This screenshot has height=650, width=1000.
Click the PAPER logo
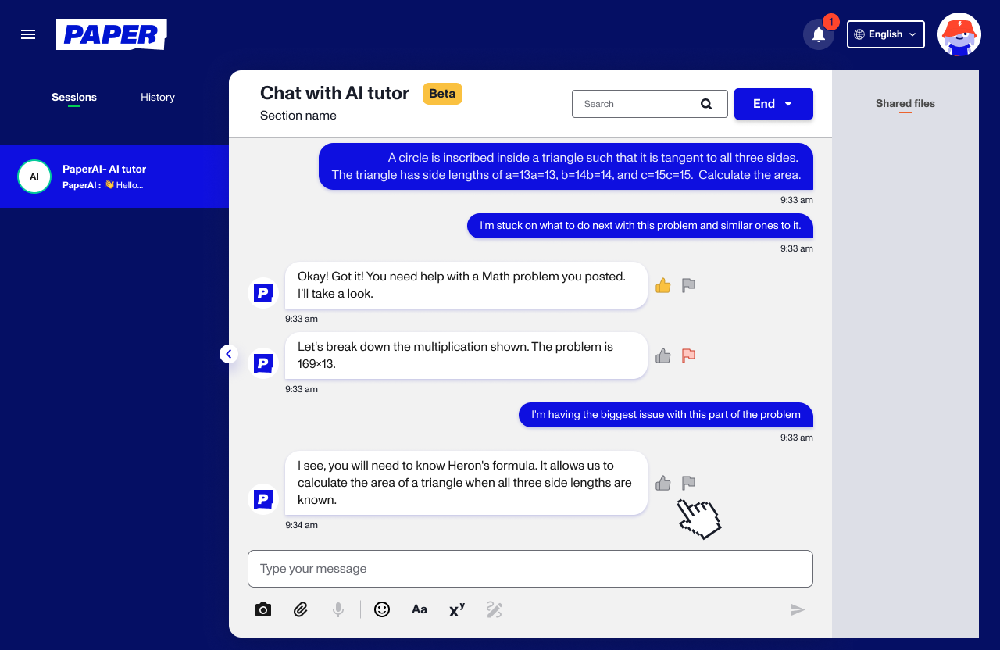pyautogui.click(x=112, y=34)
